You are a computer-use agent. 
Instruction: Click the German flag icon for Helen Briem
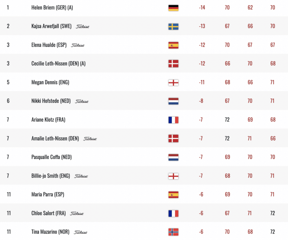tap(174, 8)
